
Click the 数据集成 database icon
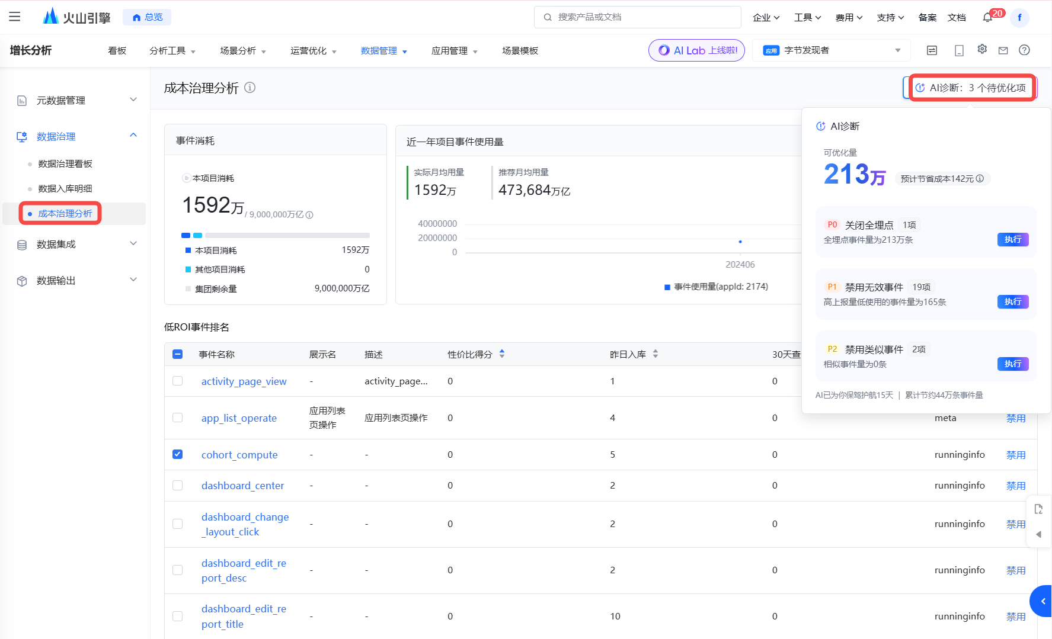[22, 245]
